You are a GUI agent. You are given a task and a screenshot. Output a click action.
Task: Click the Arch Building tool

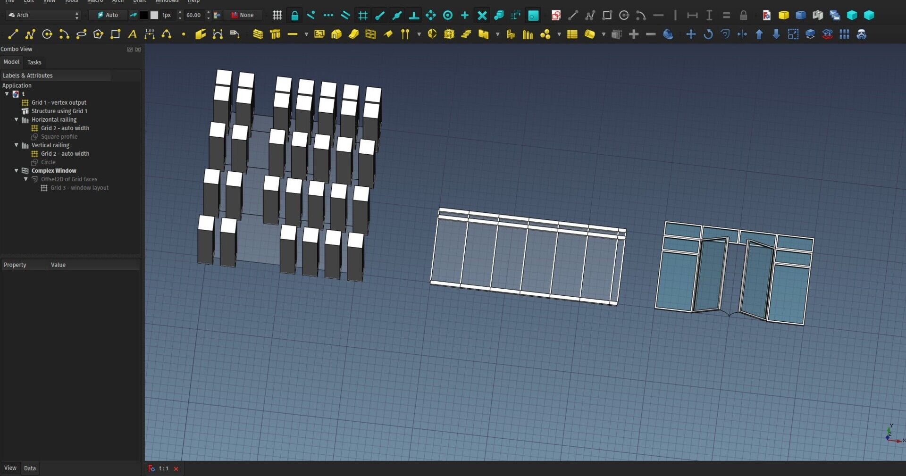[x=336, y=34]
